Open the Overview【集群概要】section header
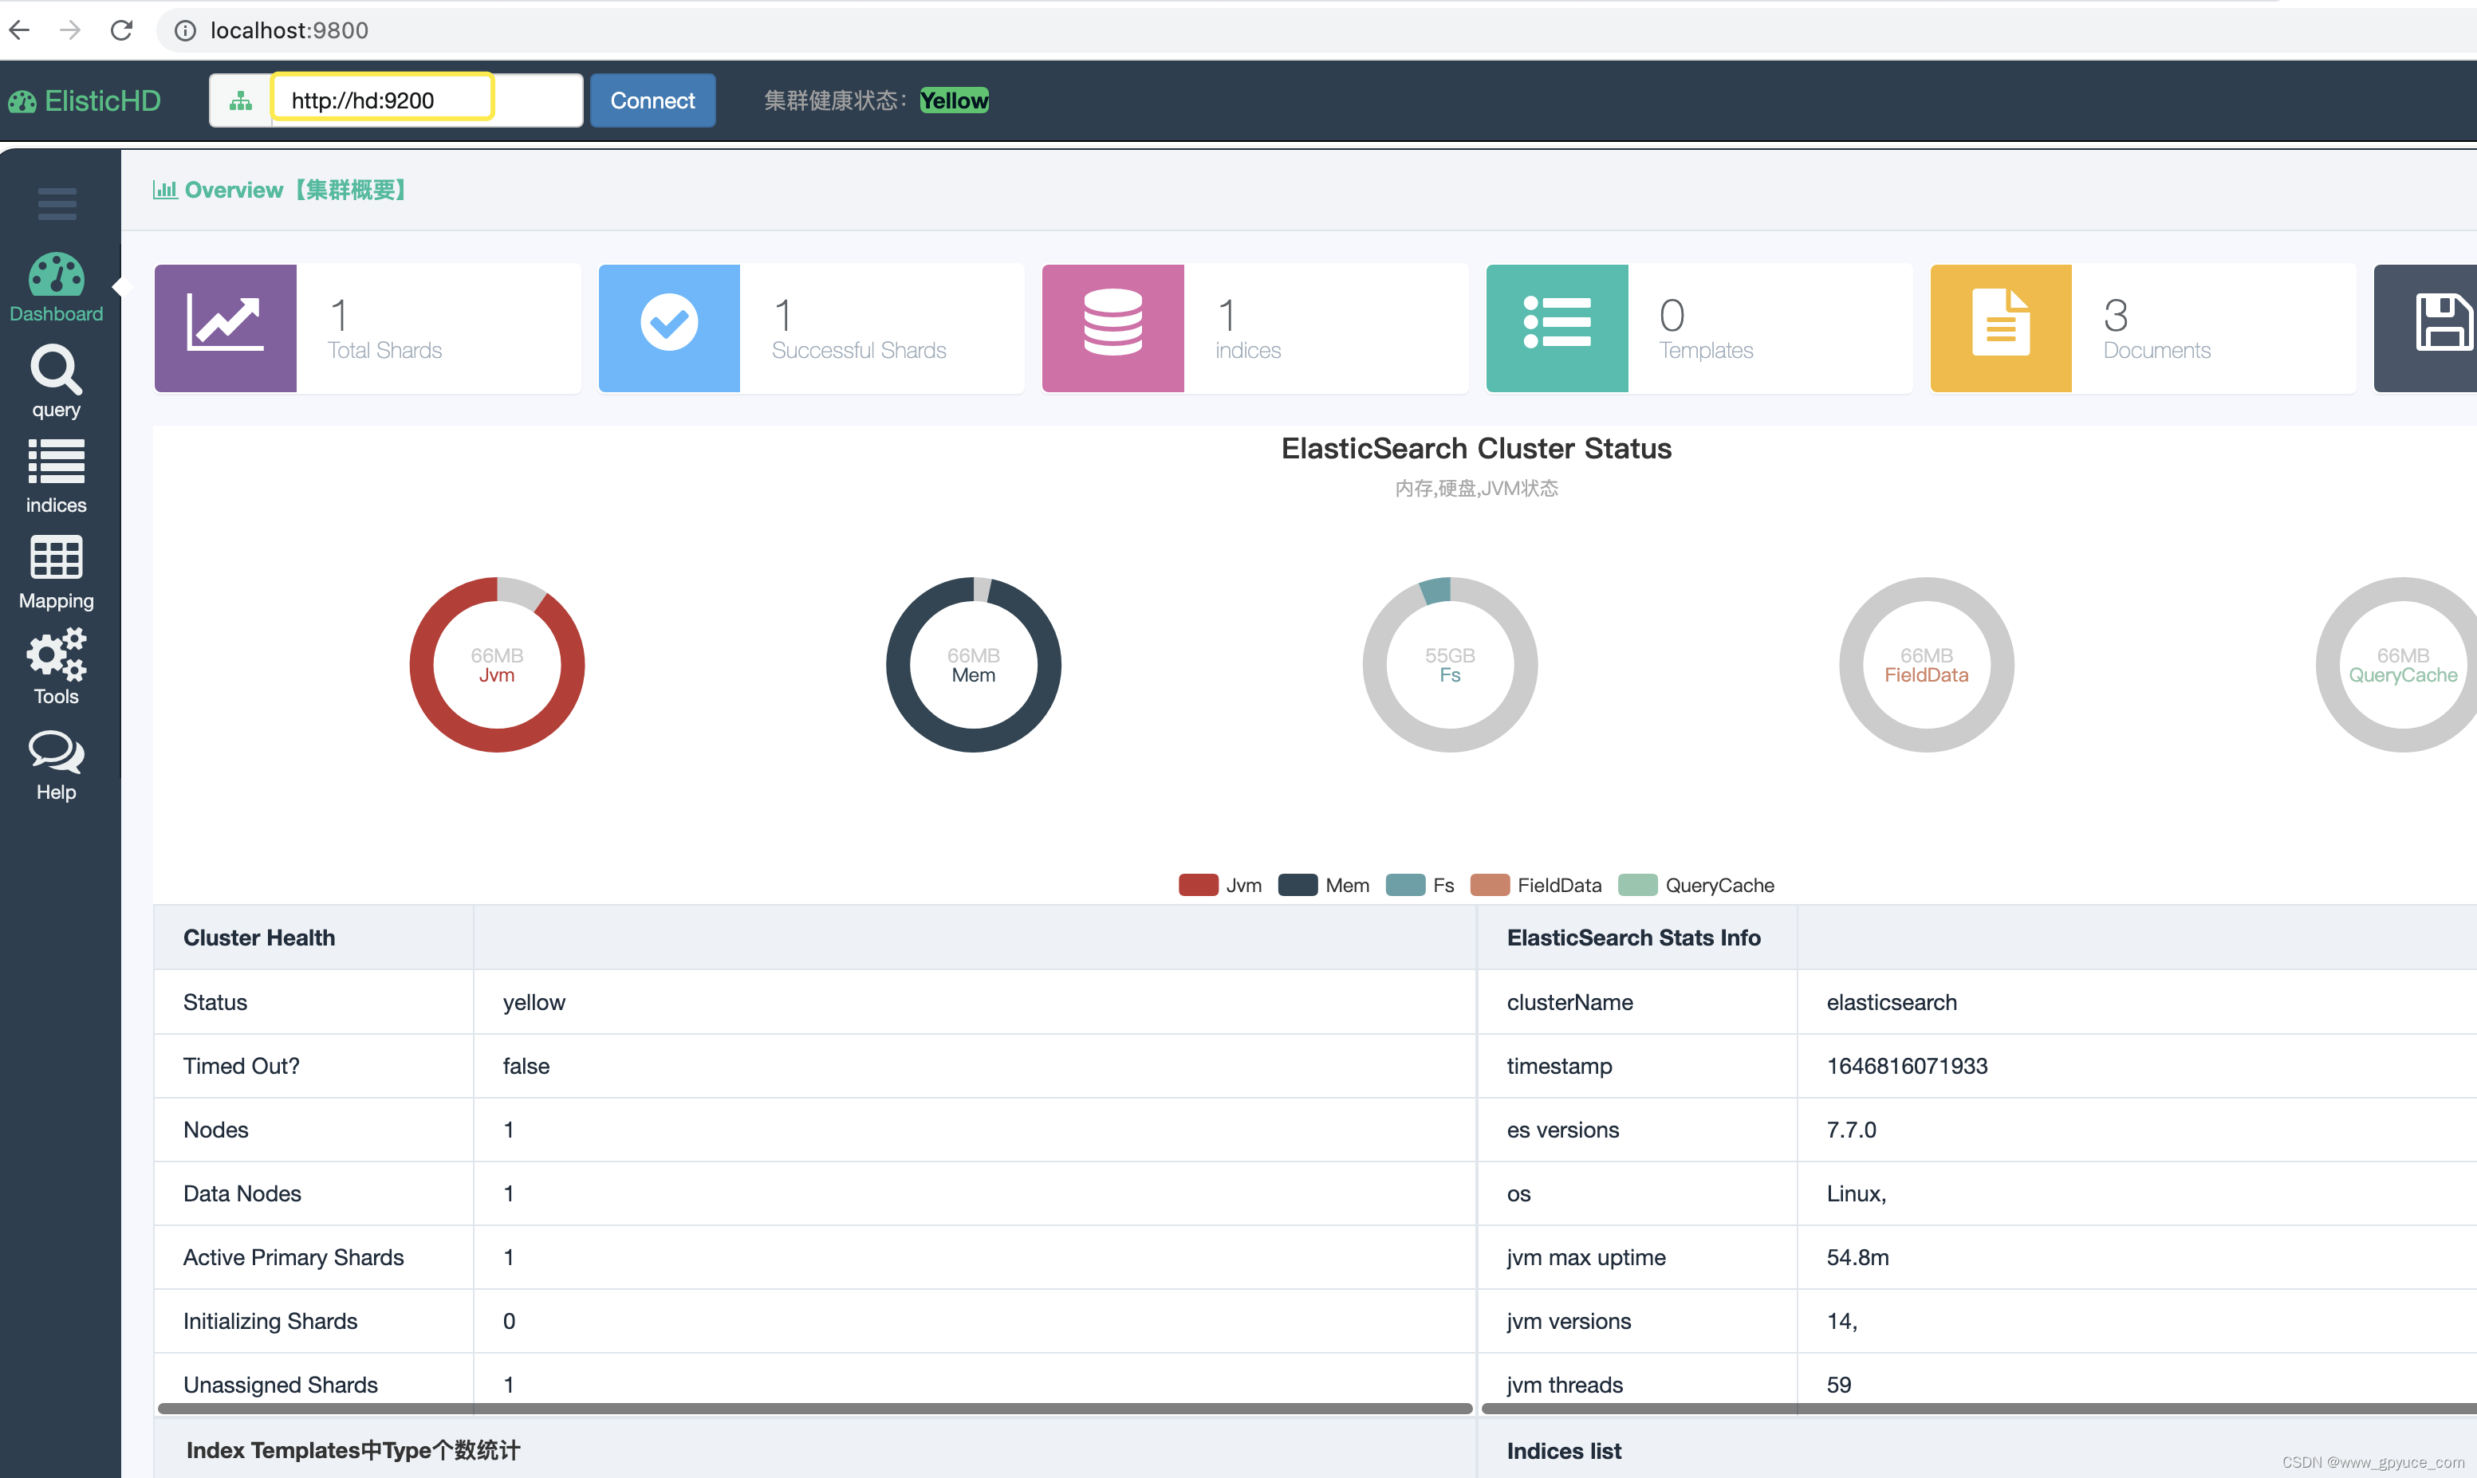 pos(280,189)
